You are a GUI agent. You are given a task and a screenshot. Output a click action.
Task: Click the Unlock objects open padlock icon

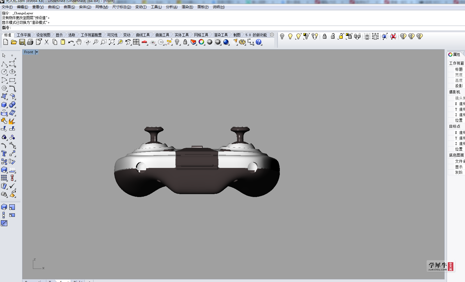(333, 36)
